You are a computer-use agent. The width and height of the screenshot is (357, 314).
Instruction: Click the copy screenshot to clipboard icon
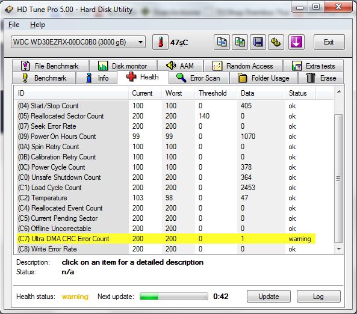pyautogui.click(x=240, y=42)
